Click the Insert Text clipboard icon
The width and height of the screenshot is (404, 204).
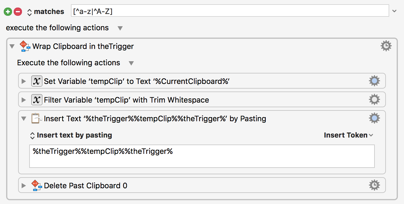[x=37, y=119]
